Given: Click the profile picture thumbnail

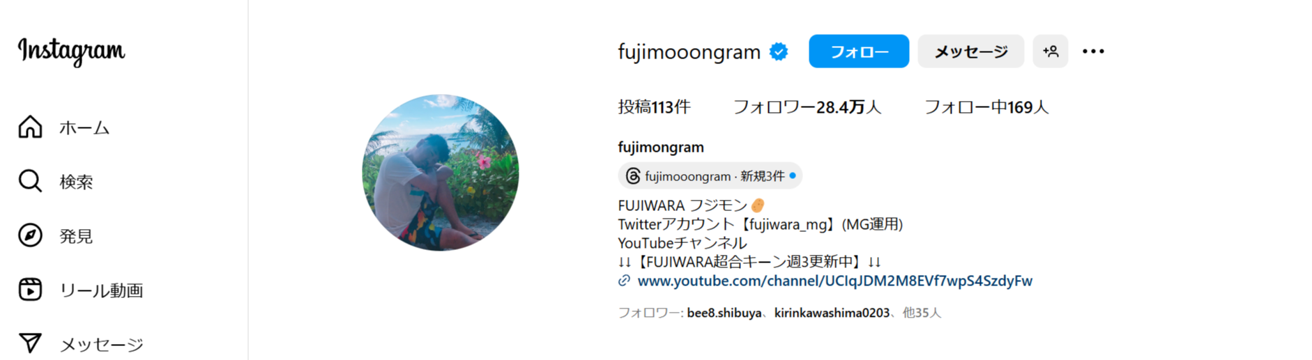Looking at the screenshot, I should coord(441,173).
